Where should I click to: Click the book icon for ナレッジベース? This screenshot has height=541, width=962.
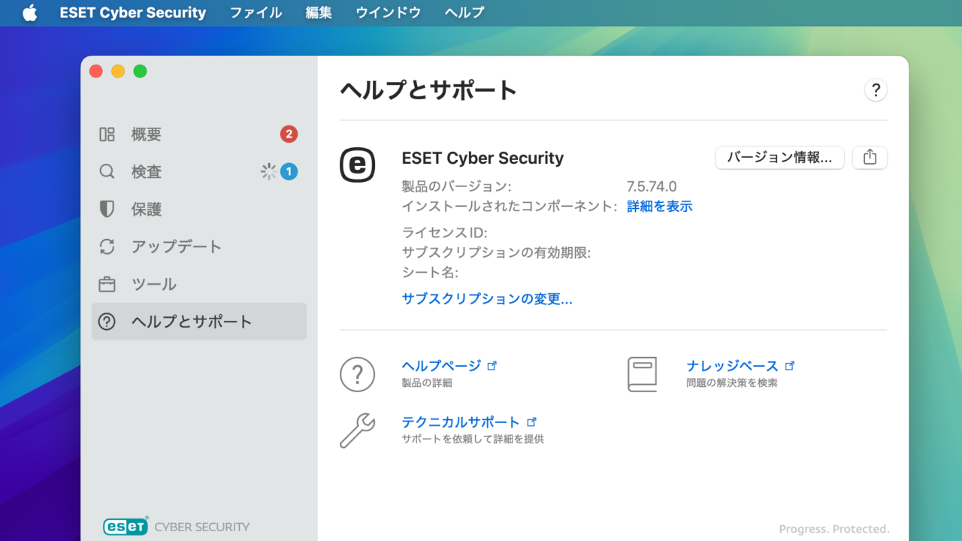pos(643,374)
